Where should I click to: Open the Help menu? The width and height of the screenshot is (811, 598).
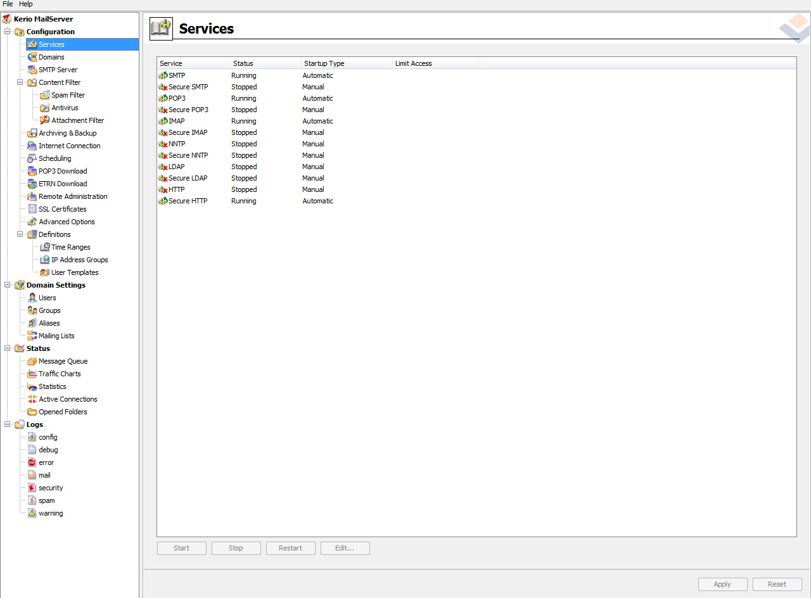26,4
